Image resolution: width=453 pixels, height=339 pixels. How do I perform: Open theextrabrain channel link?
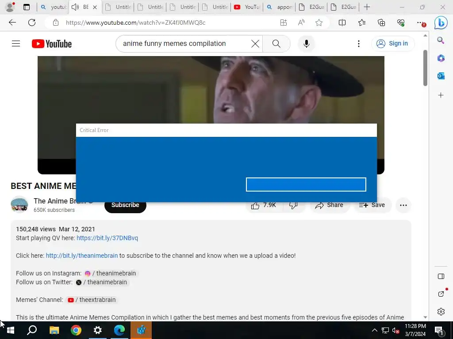[x=92, y=300]
